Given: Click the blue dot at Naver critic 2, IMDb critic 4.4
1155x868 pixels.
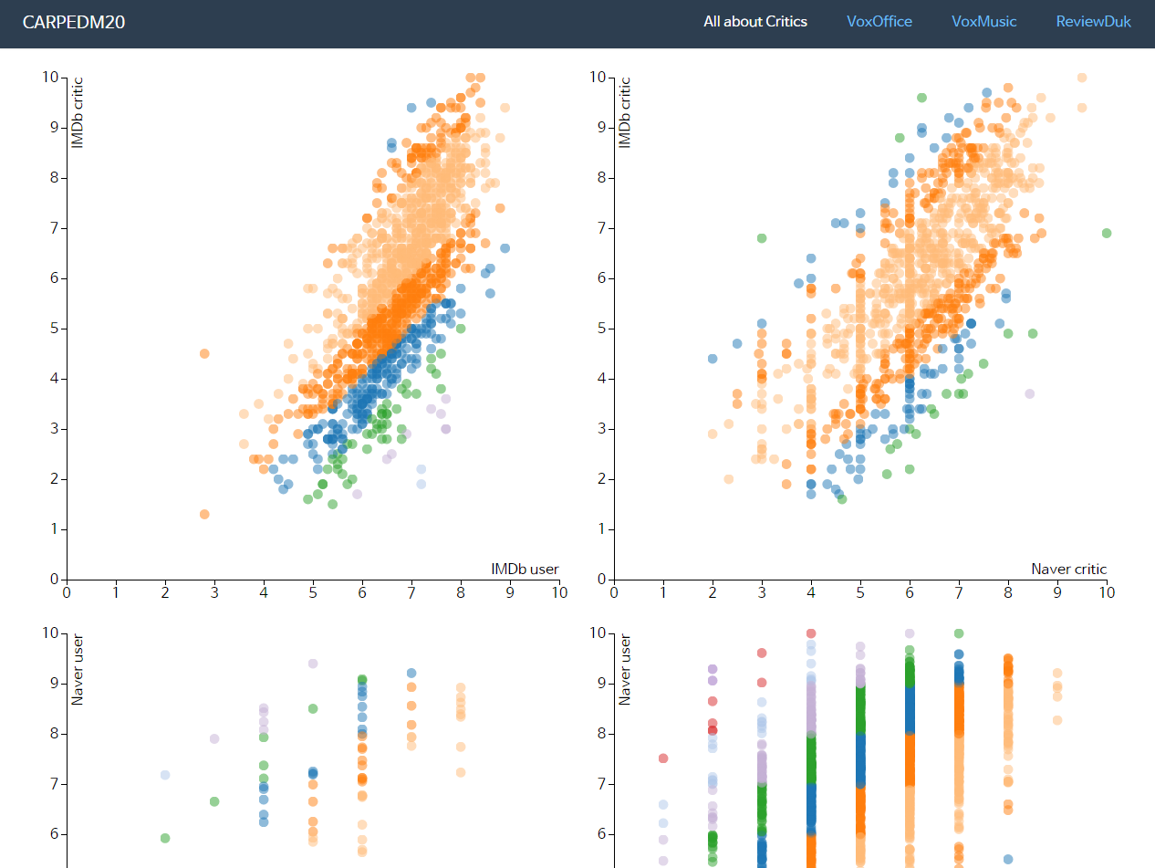Looking at the screenshot, I should [x=713, y=359].
